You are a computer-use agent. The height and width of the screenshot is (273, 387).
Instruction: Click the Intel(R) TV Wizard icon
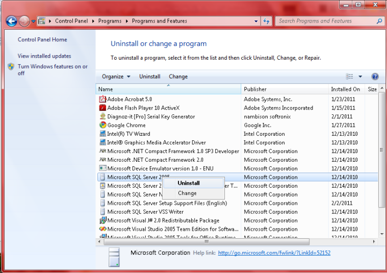pyautogui.click(x=102, y=134)
